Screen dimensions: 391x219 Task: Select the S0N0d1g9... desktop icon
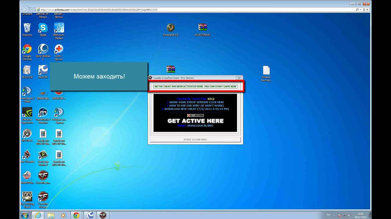tap(43, 95)
